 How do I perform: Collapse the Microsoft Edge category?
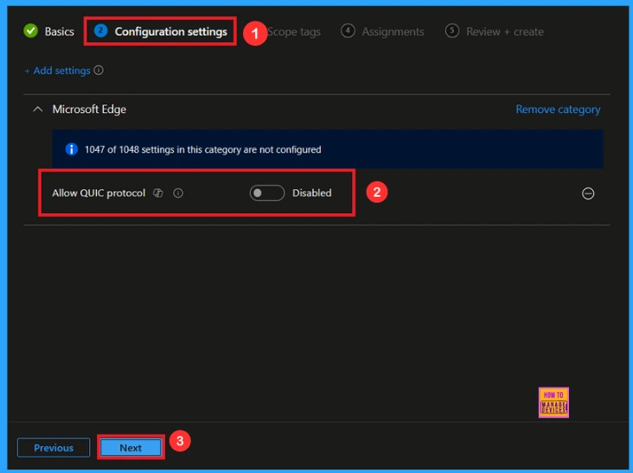pyautogui.click(x=37, y=109)
